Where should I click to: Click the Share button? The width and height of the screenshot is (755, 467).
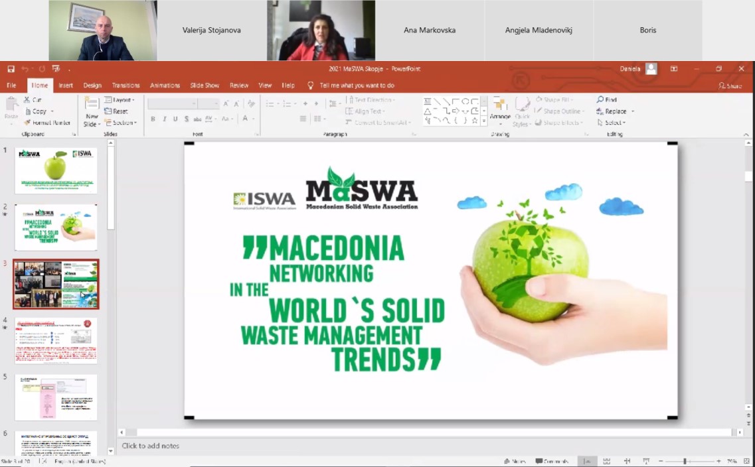(732, 85)
